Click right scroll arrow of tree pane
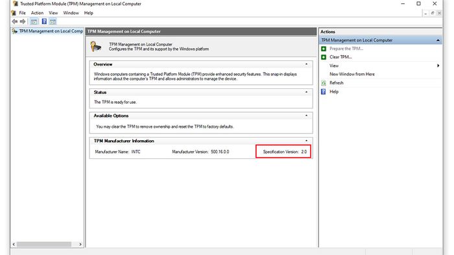This screenshot has height=255, width=454. [80, 244]
